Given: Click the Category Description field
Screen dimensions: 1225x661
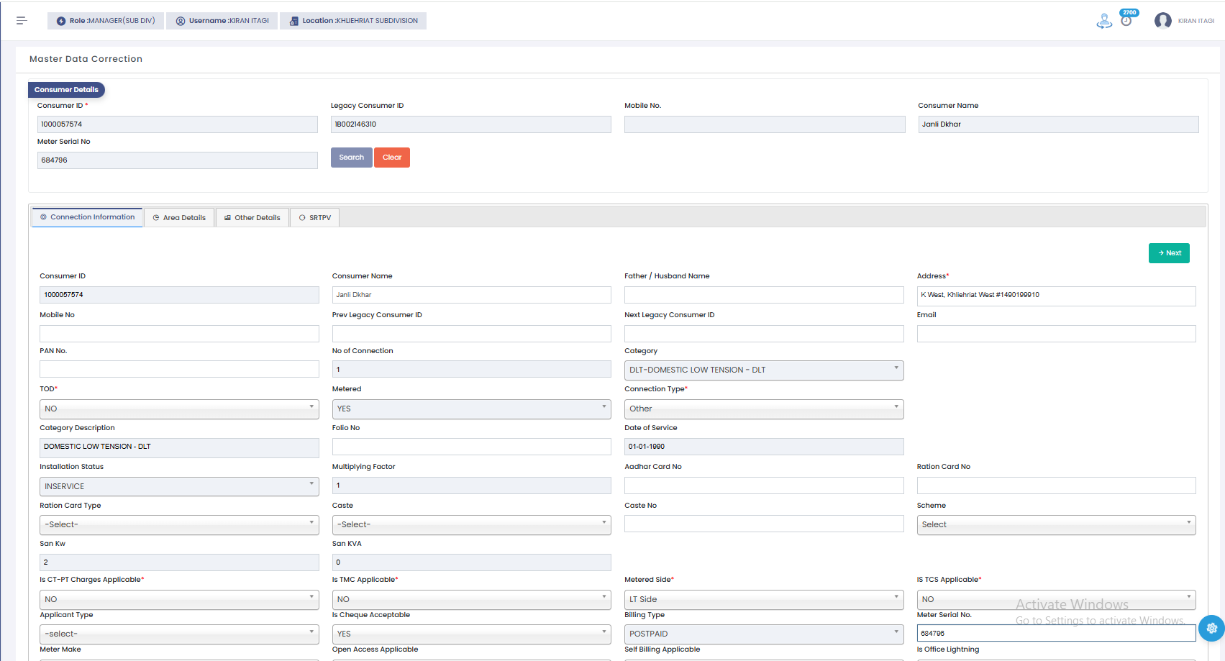Looking at the screenshot, I should pos(179,448).
